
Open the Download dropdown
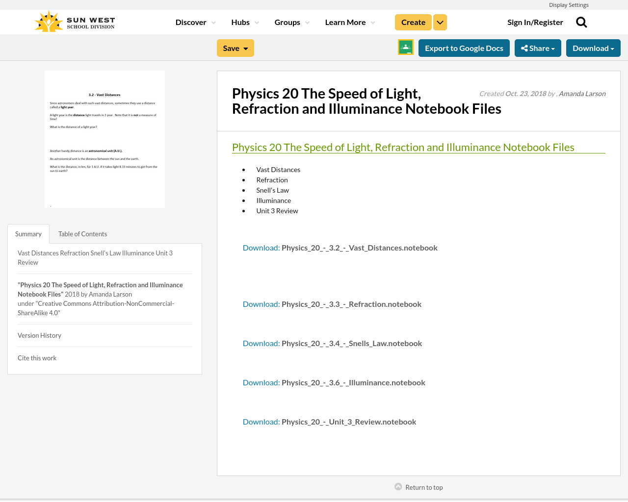point(593,48)
